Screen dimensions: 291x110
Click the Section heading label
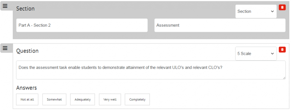pos(25,9)
